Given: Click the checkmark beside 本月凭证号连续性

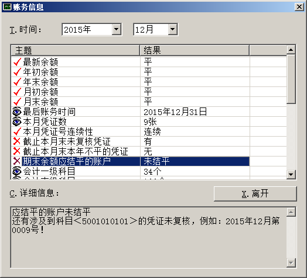Looking at the screenshot, I should coord(17,131).
